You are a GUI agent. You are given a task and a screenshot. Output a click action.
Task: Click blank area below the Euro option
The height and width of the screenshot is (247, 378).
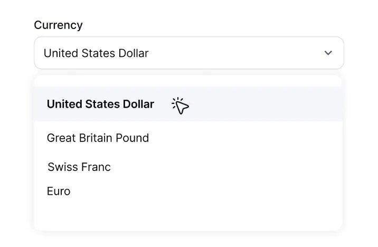click(x=188, y=217)
